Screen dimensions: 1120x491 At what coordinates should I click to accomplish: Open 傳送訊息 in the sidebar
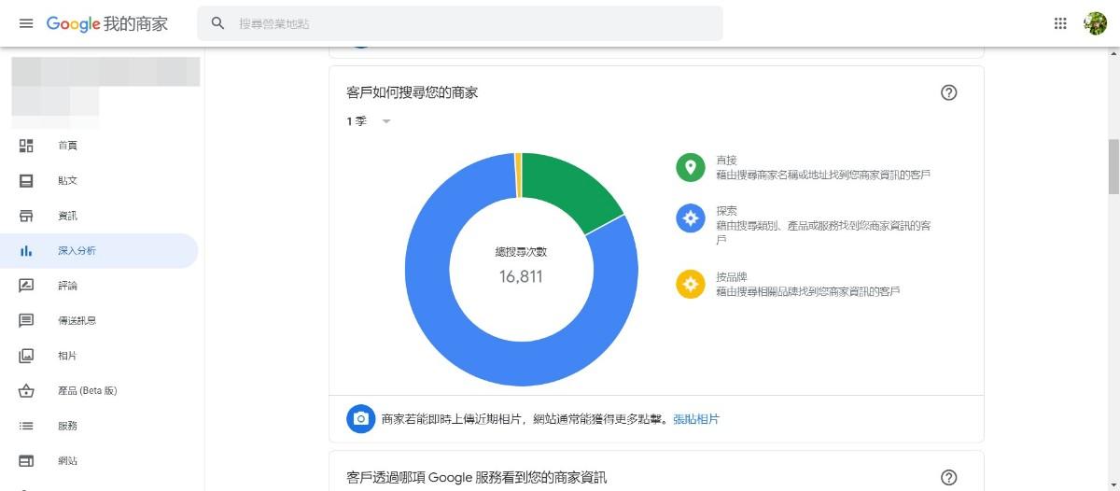tap(77, 320)
